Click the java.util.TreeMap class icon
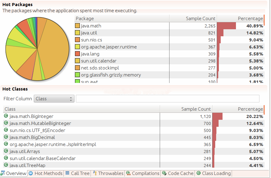The height and width of the screenshot is (178, 271). [6, 165]
